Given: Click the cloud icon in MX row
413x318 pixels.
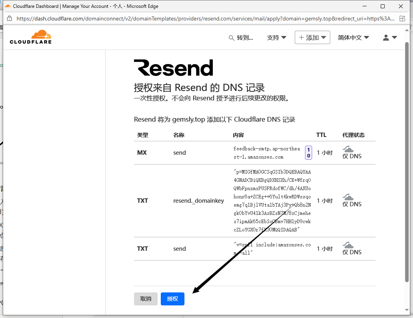Looking at the screenshot, I should 348,149.
